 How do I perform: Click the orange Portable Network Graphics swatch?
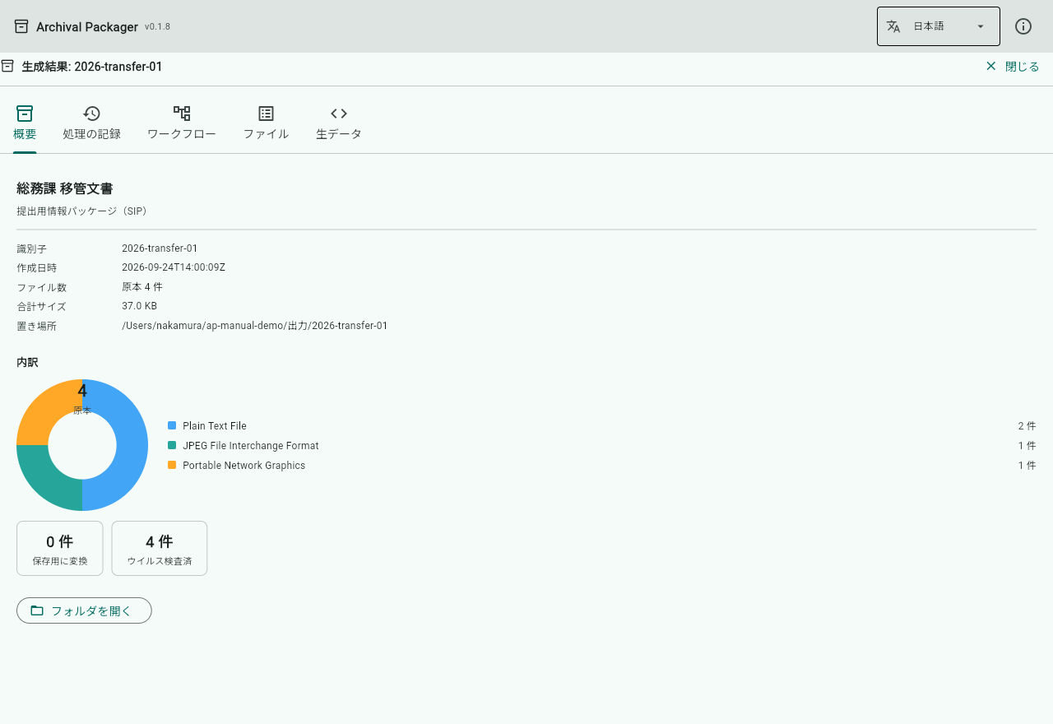click(x=172, y=465)
